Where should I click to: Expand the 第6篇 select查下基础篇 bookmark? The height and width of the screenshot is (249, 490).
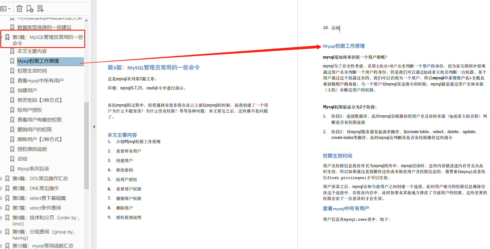coord(1,198)
